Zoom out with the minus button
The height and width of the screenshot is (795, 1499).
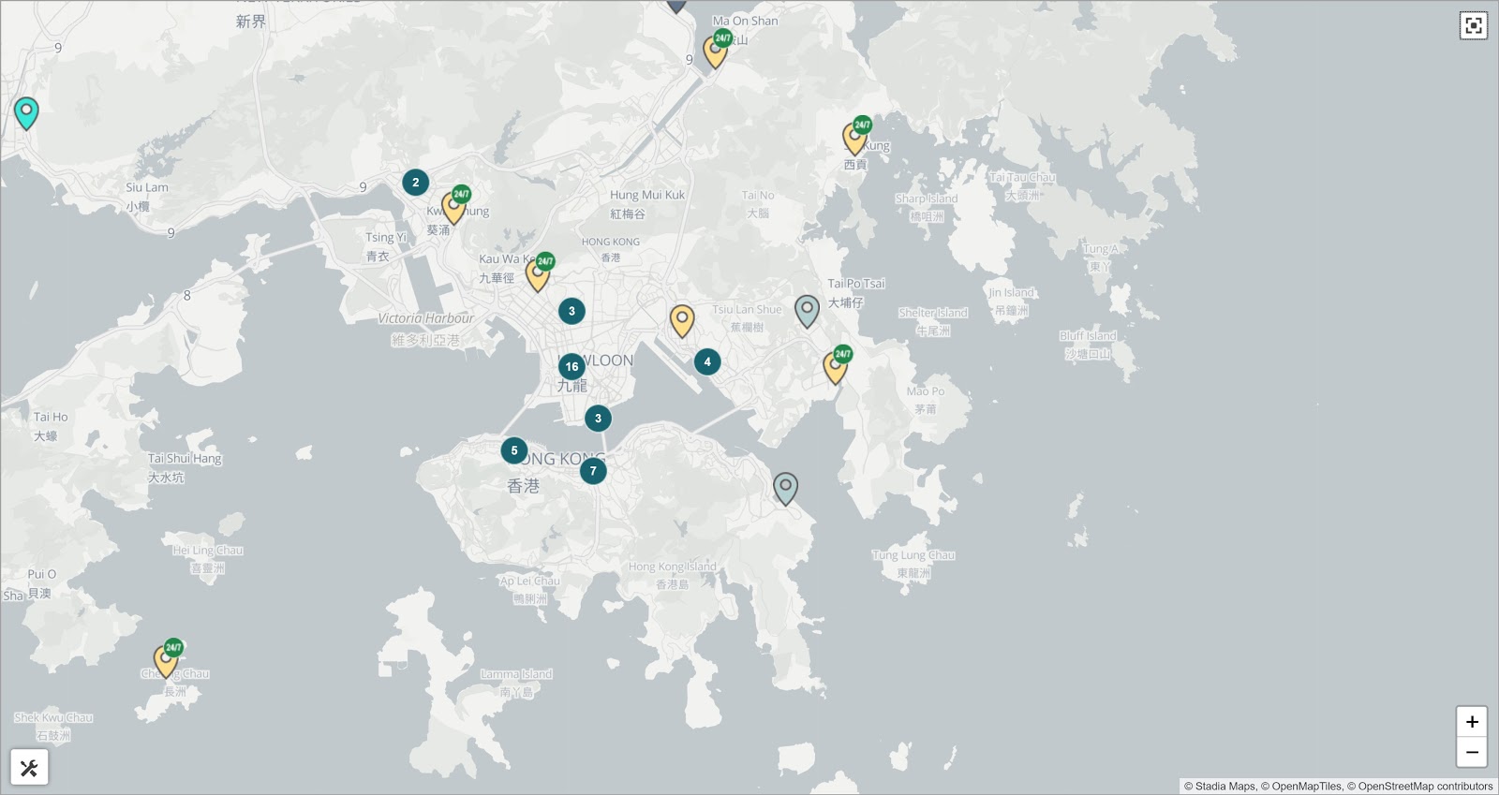coord(1472,752)
